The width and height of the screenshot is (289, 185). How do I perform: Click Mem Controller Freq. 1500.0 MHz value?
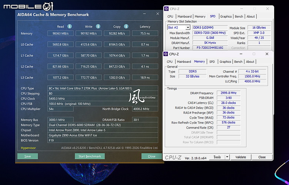(252, 76)
